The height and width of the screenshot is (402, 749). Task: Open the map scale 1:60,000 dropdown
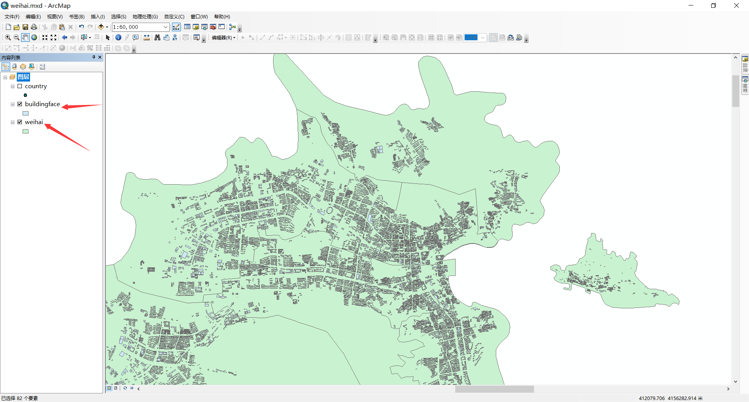(x=165, y=27)
